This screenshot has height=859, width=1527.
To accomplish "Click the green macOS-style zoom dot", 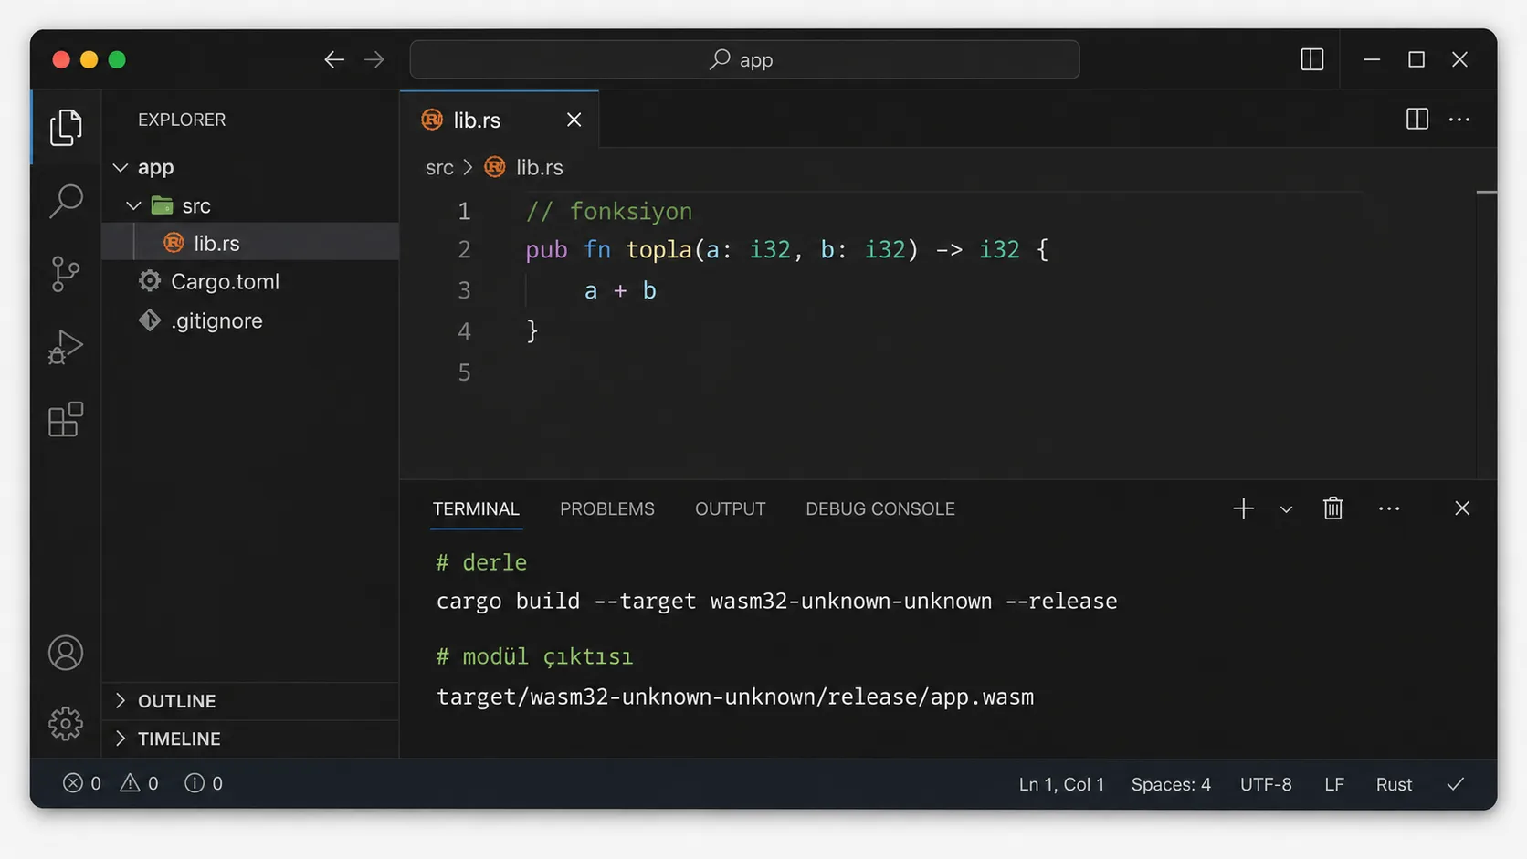I will pos(117,60).
